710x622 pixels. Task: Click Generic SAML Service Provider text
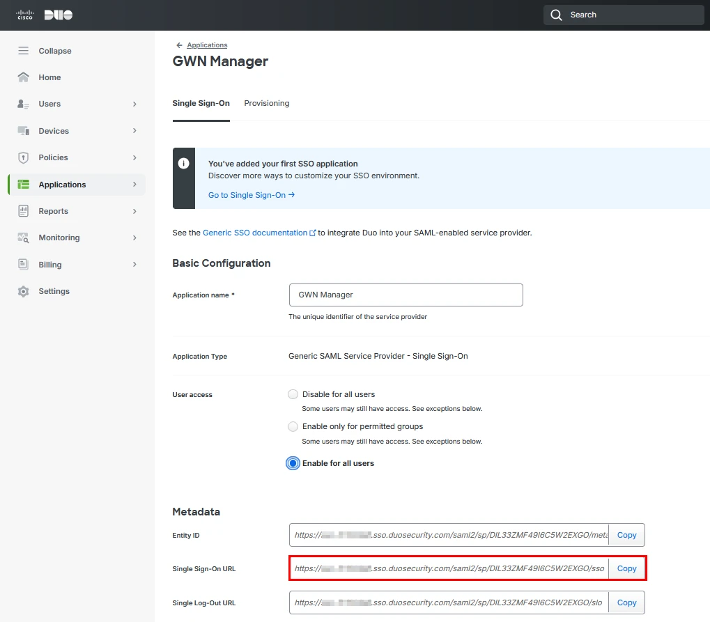point(378,356)
